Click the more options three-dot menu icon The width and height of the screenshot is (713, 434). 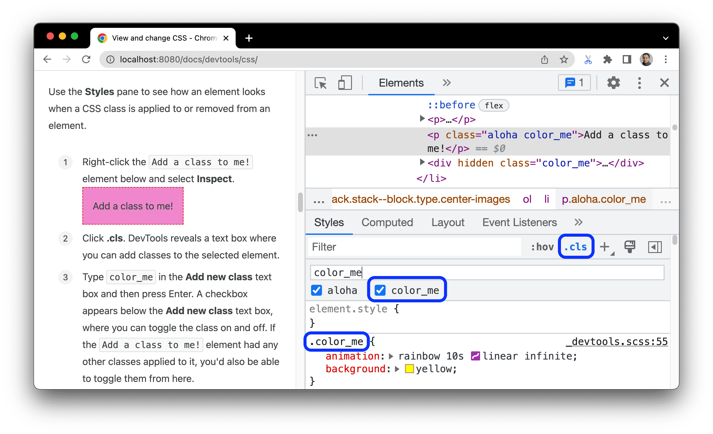[639, 83]
